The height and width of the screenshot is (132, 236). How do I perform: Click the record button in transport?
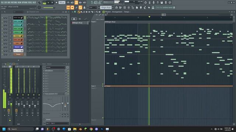[x=56, y=3]
